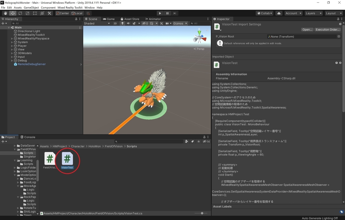Switch to Animator tab
Viewport: 345px width, 220px height.
coord(153,19)
